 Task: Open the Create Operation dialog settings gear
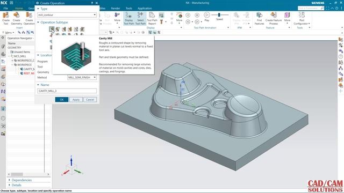[x=37, y=3]
